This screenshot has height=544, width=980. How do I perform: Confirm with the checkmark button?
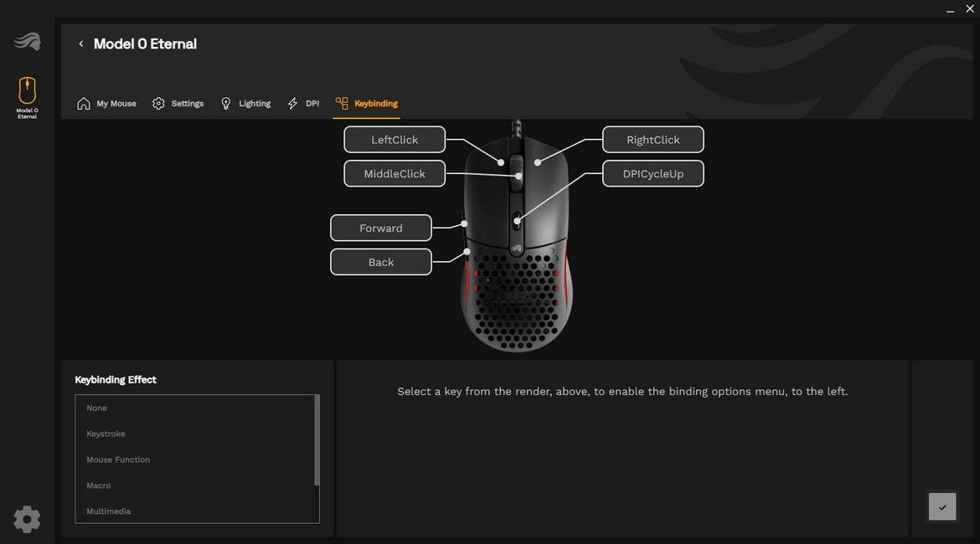[x=941, y=506]
